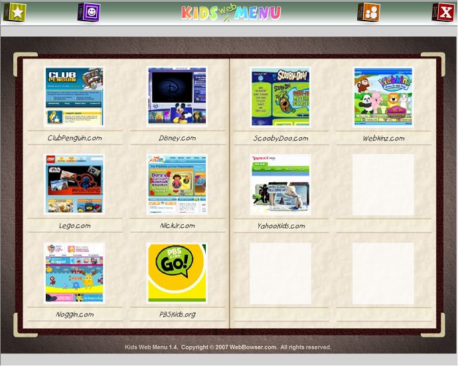Click the Lego.com label

pos(75,225)
